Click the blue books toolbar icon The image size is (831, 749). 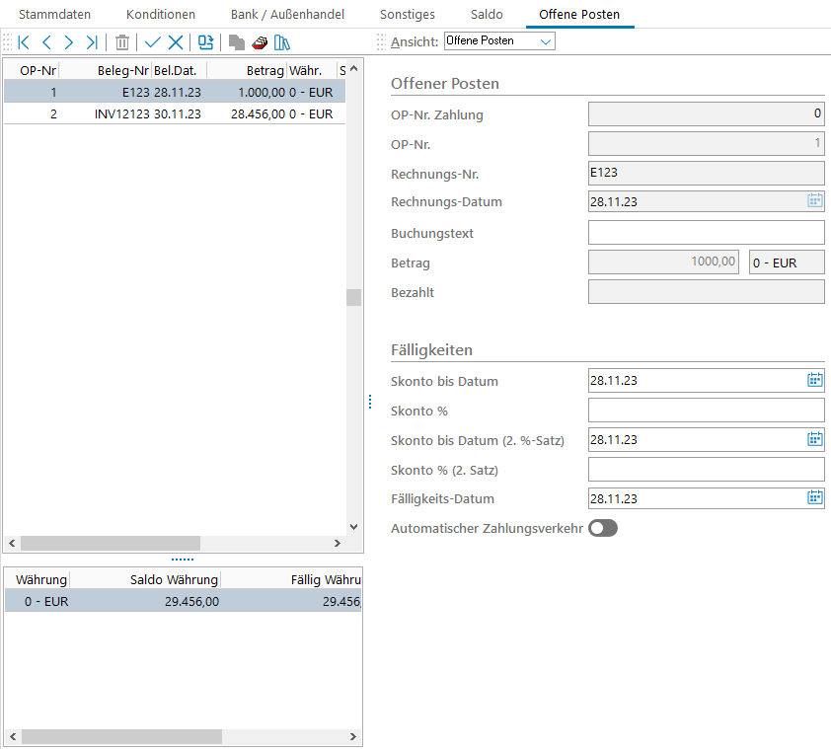click(282, 42)
